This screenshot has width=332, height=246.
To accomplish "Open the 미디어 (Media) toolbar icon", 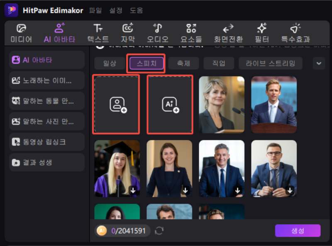I will pos(21,33).
